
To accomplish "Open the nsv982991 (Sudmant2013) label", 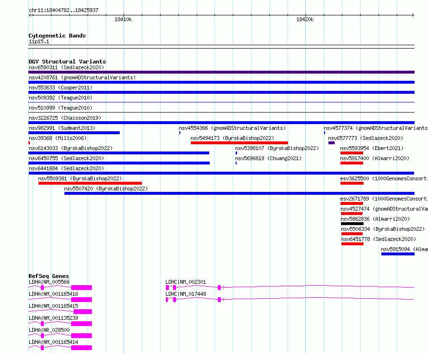I will tap(62, 128).
